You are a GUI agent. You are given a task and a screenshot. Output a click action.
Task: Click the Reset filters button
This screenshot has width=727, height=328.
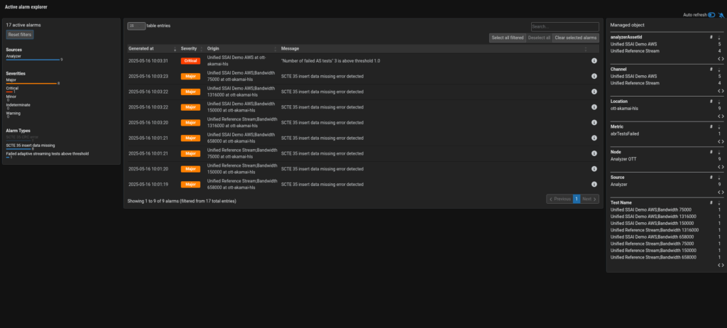[20, 34]
